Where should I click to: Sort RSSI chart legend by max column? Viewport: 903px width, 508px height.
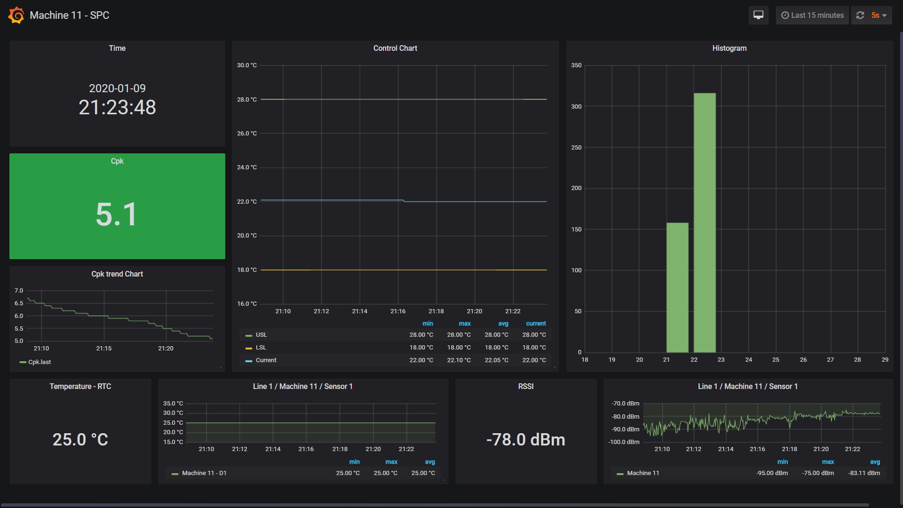click(828, 462)
